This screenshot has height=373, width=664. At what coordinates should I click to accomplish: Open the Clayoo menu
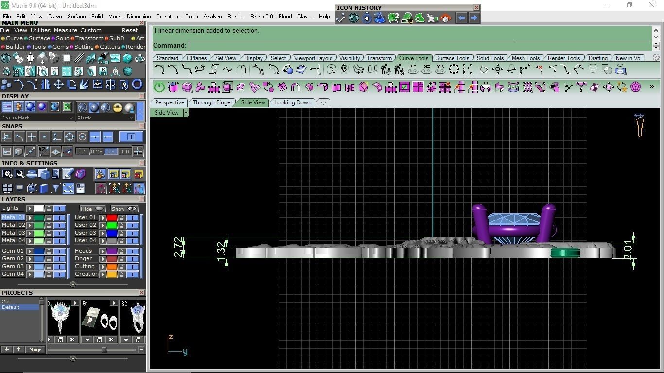(x=305, y=17)
